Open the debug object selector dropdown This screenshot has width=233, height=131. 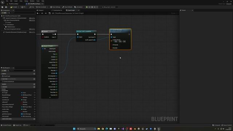click(109, 7)
